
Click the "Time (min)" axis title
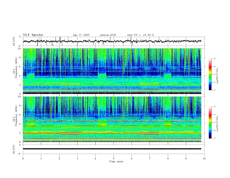116,161
